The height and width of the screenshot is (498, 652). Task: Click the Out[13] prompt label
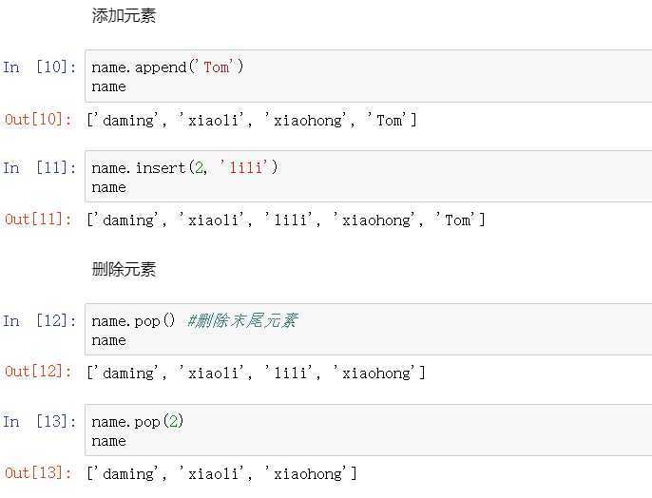tap(39, 472)
